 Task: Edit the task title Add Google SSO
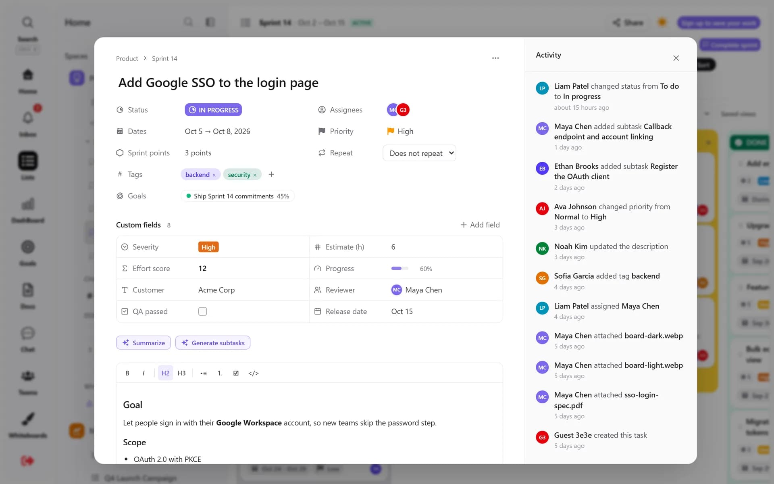218,83
